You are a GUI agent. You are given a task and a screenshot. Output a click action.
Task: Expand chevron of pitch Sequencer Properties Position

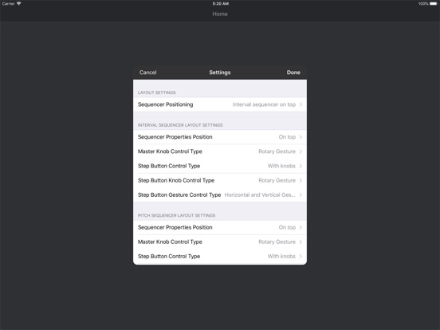point(301,227)
